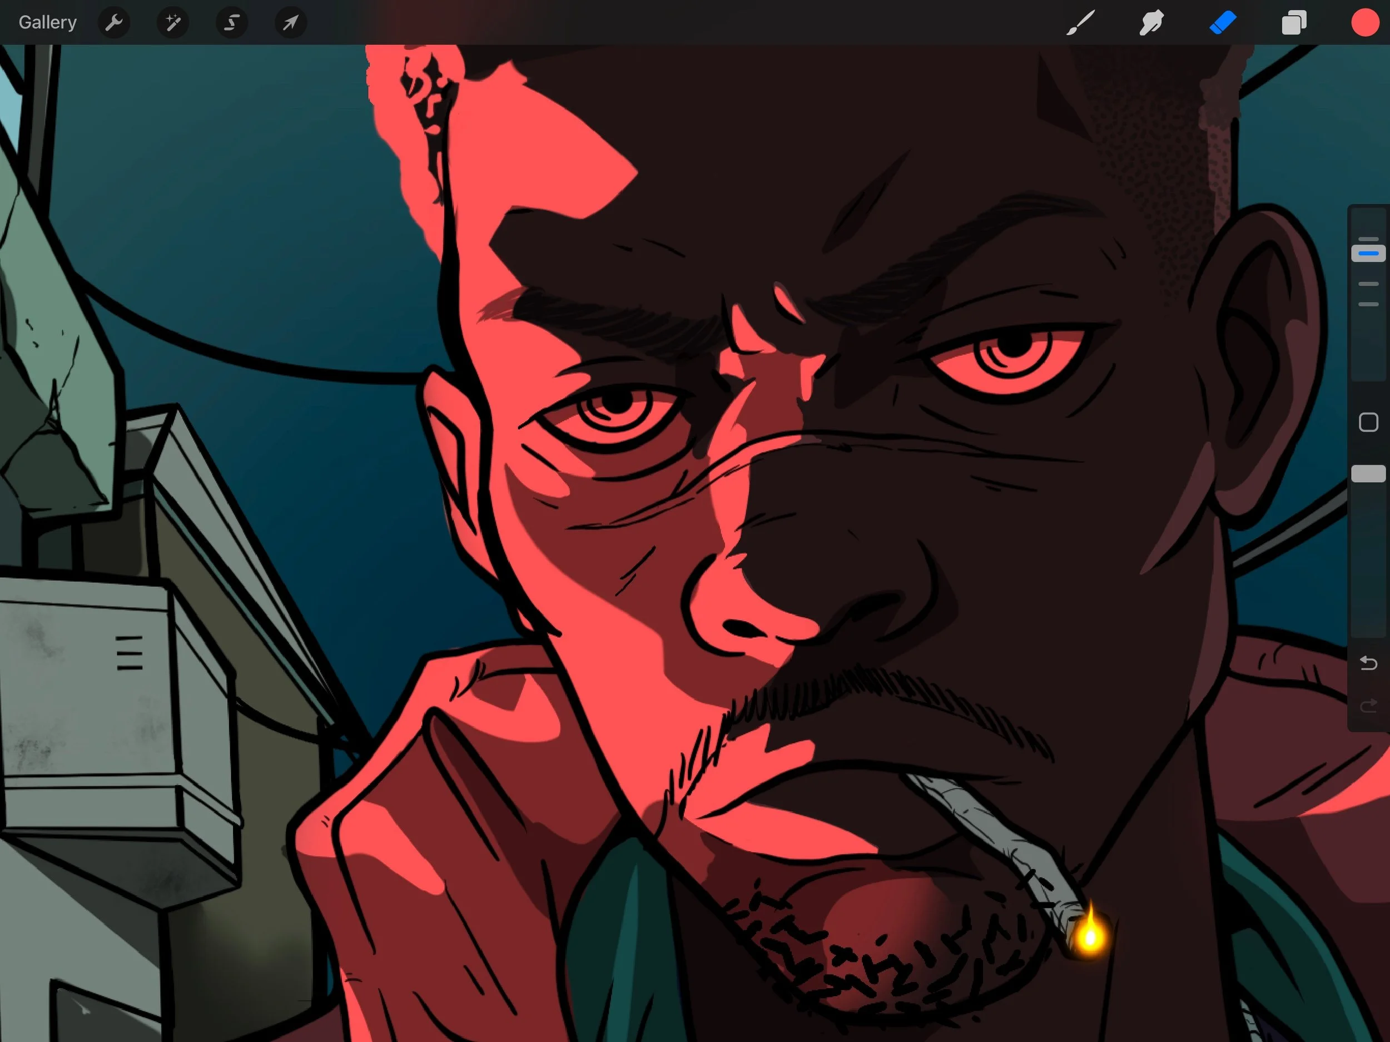Return to the Gallery
Screen dimensions: 1390x1042
pyautogui.click(x=48, y=23)
